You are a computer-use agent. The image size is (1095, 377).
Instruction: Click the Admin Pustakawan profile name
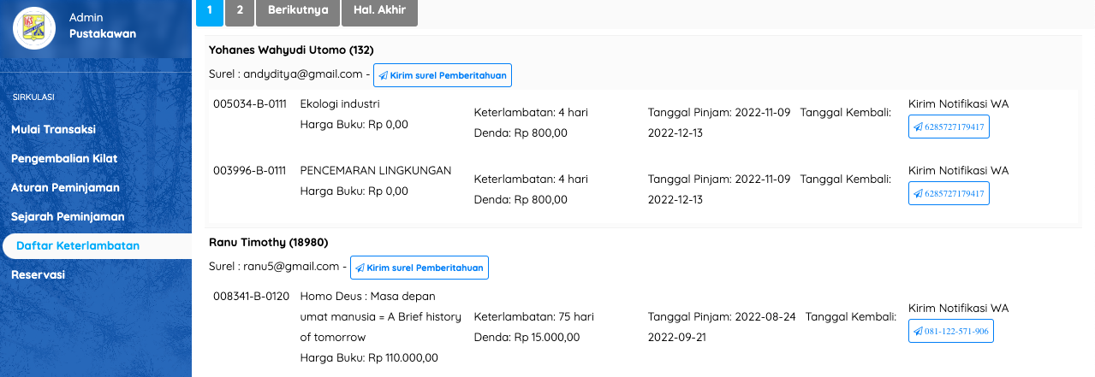(102, 26)
